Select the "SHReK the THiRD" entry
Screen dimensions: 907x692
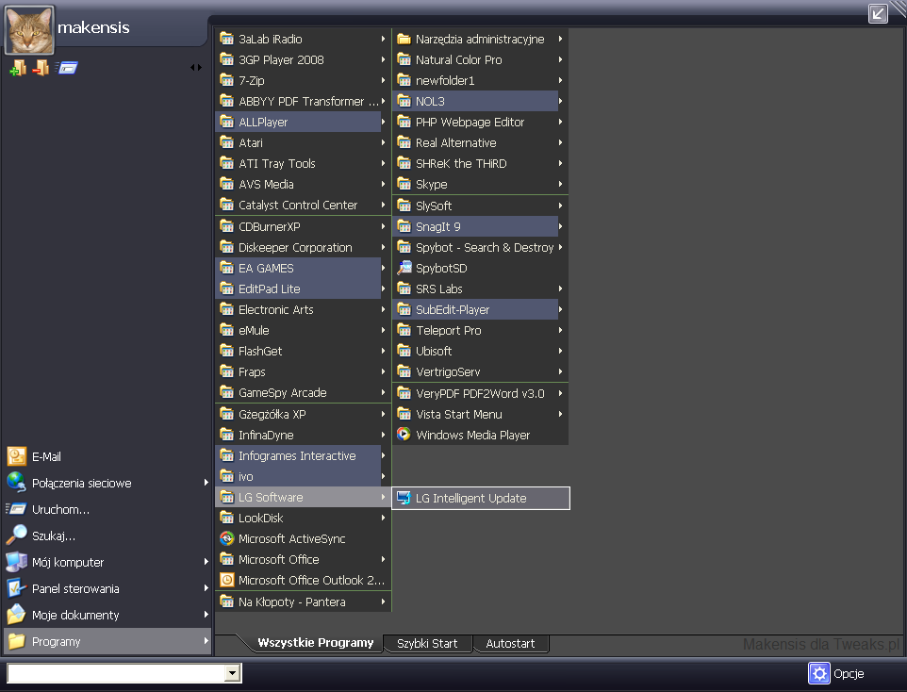coord(480,163)
